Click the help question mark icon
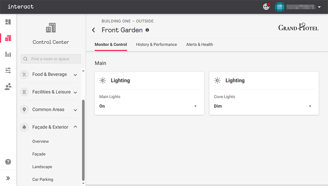328x186 pixels. [8, 162]
